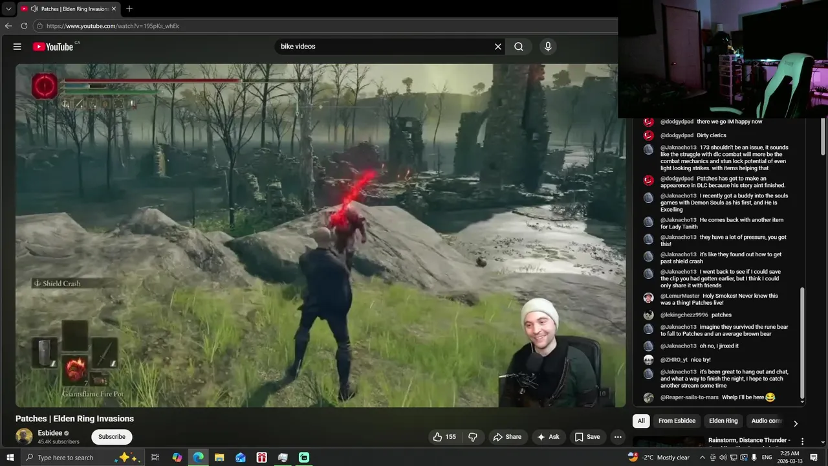The image size is (828, 466).
Task: Show hidden system tray icons
Action: point(703,458)
